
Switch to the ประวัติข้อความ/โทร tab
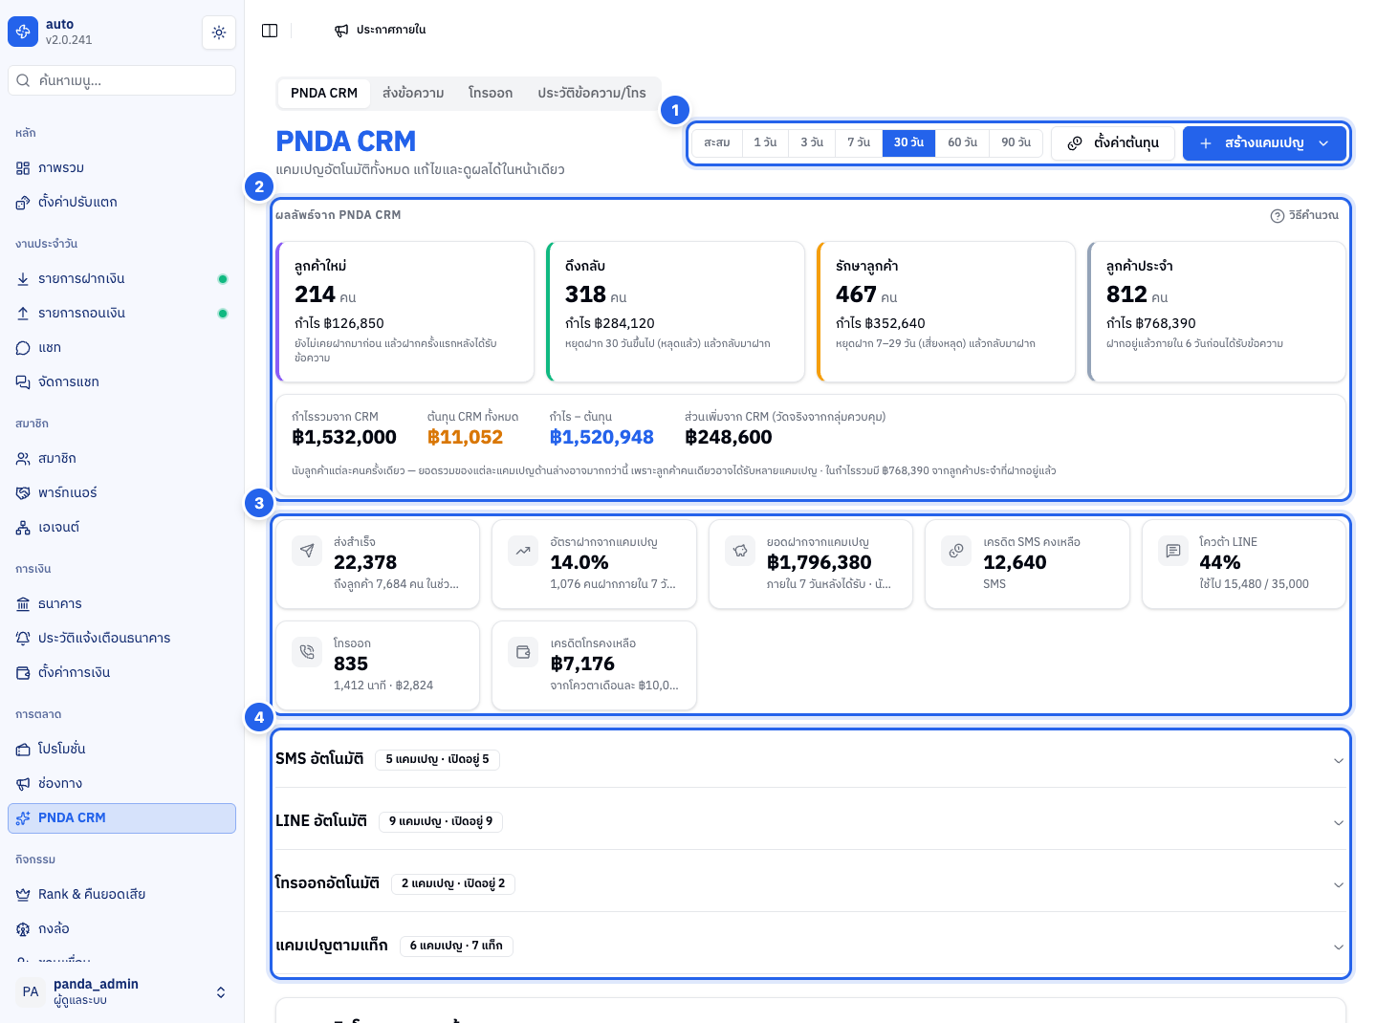pyautogui.click(x=592, y=93)
